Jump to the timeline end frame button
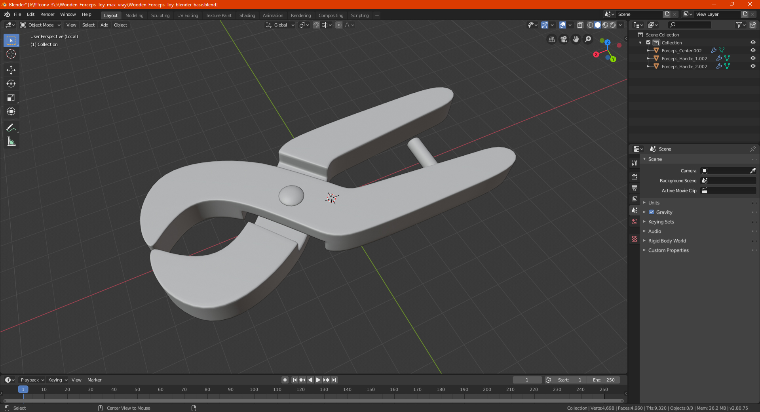The width and height of the screenshot is (760, 412). 334,380
